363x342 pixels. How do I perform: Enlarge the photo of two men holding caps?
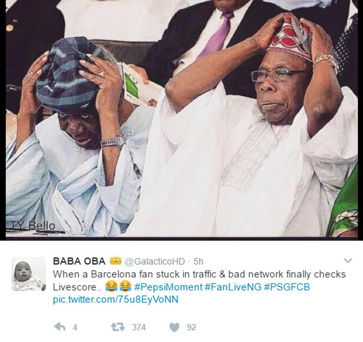tap(181, 119)
